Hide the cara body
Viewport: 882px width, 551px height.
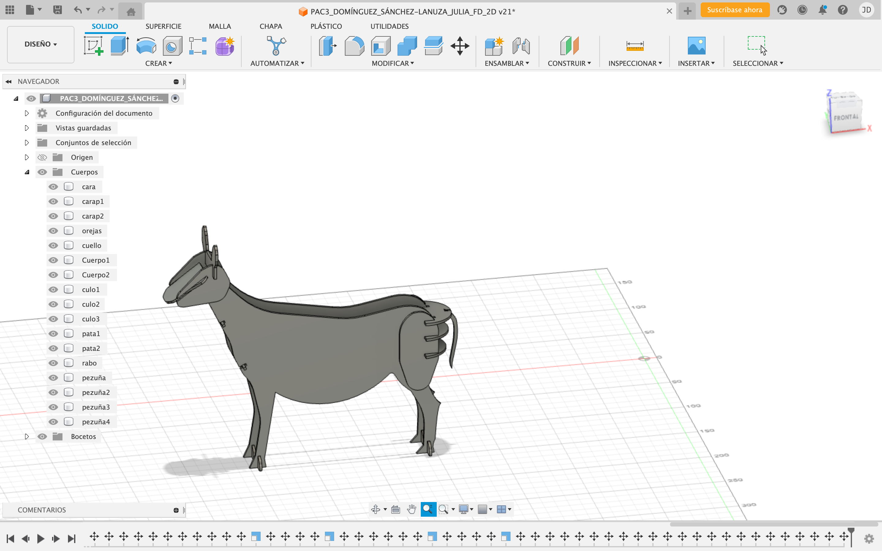click(53, 187)
